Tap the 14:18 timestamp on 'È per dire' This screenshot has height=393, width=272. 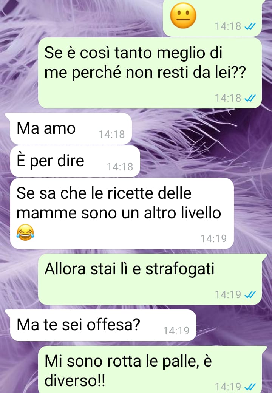tap(120, 167)
